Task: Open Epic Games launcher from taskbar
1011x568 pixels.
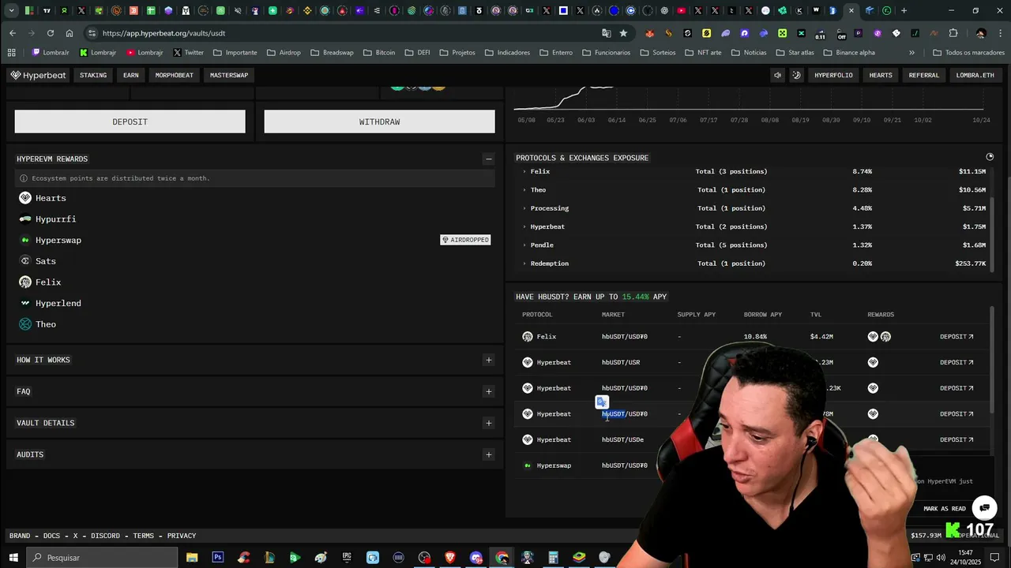Action: pos(347,558)
